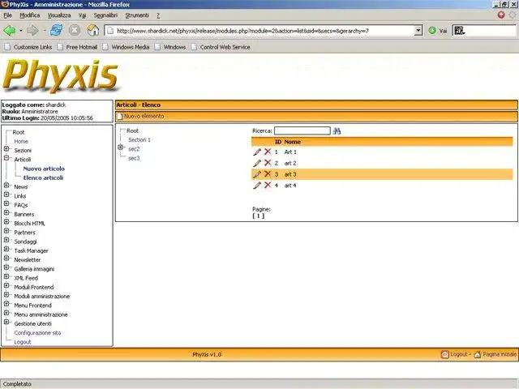Delete art 3 with the red X

click(268, 174)
